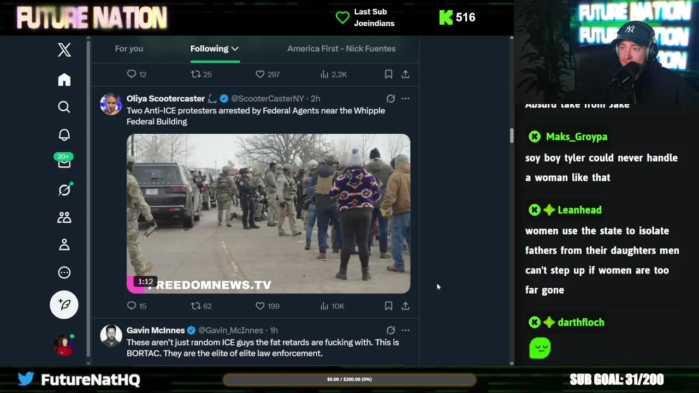Click the Kick logo beside 516

tap(446, 17)
